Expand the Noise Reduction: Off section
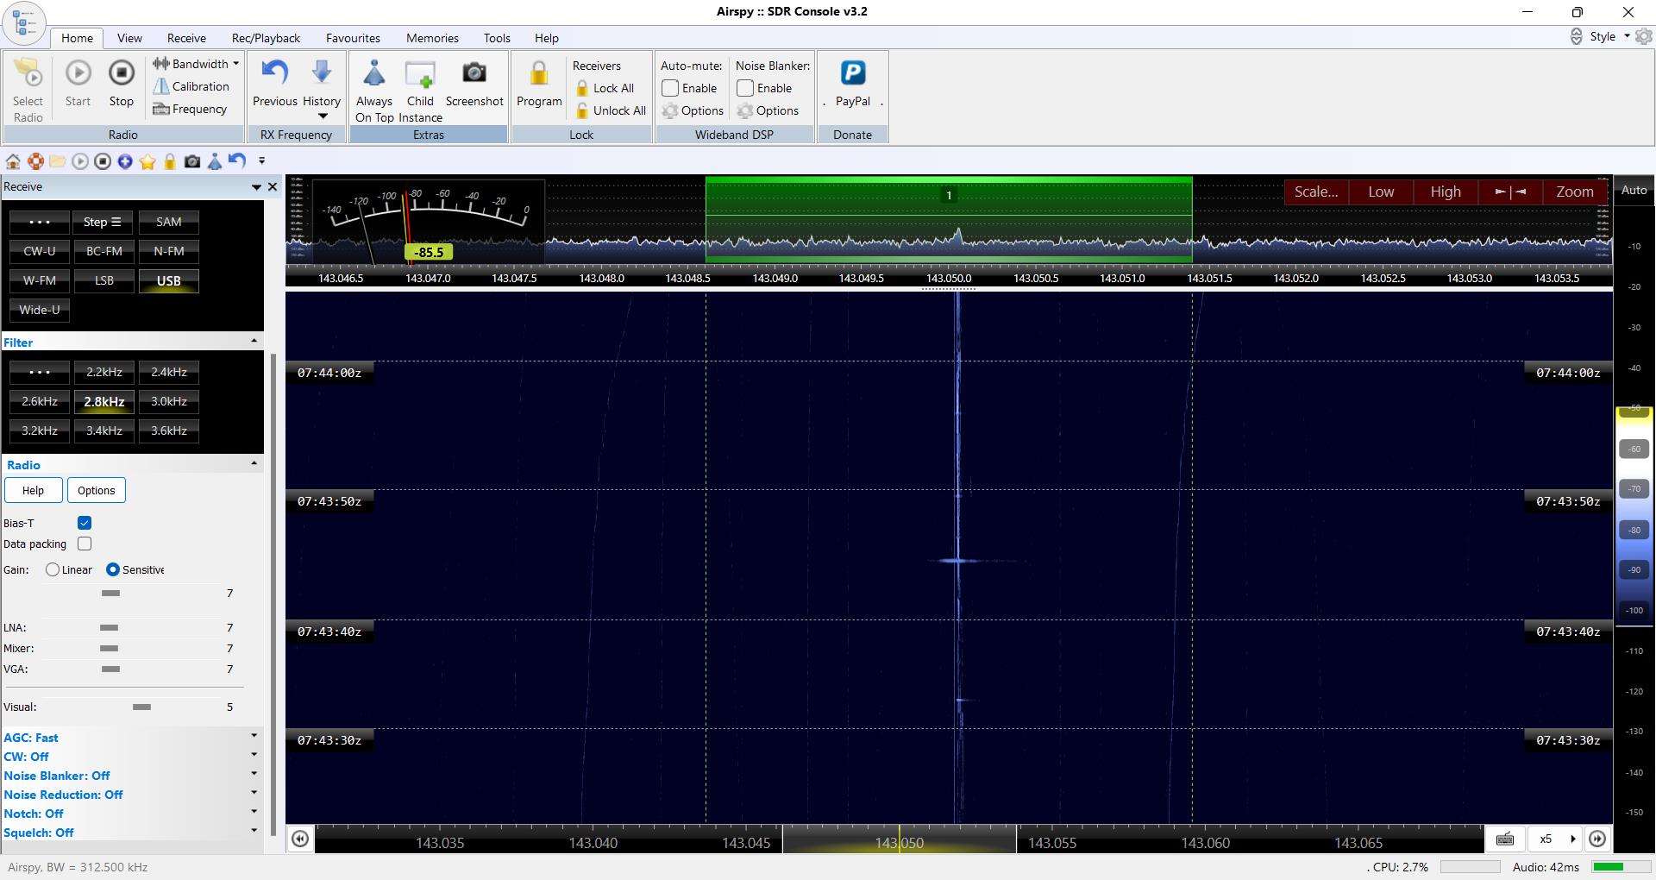This screenshot has height=880, width=1656. [x=254, y=794]
